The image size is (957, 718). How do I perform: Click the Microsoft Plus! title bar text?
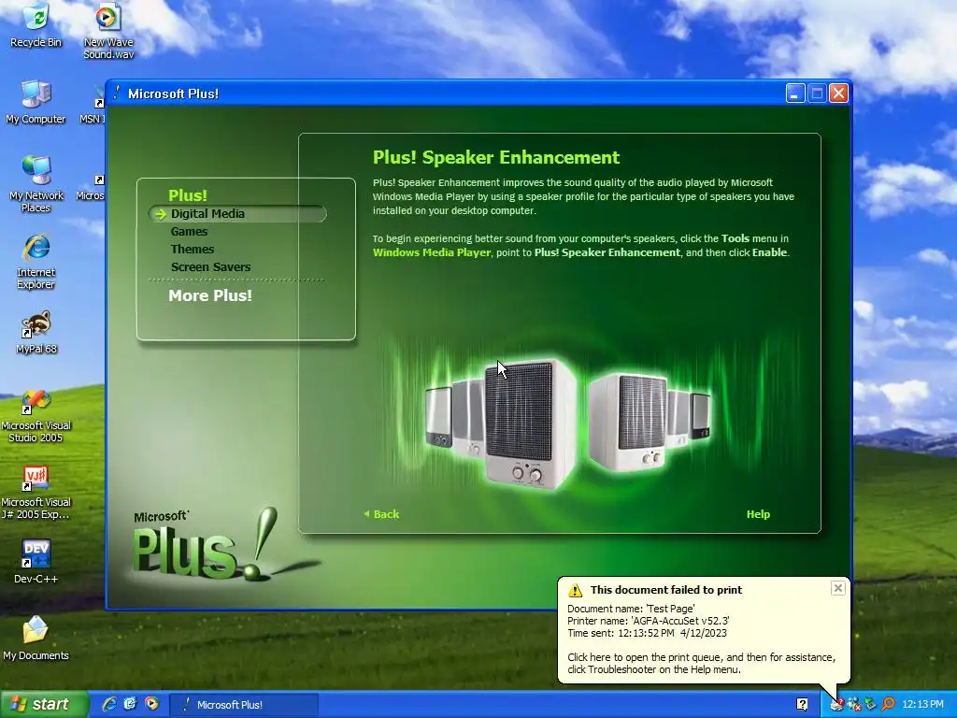(x=173, y=93)
